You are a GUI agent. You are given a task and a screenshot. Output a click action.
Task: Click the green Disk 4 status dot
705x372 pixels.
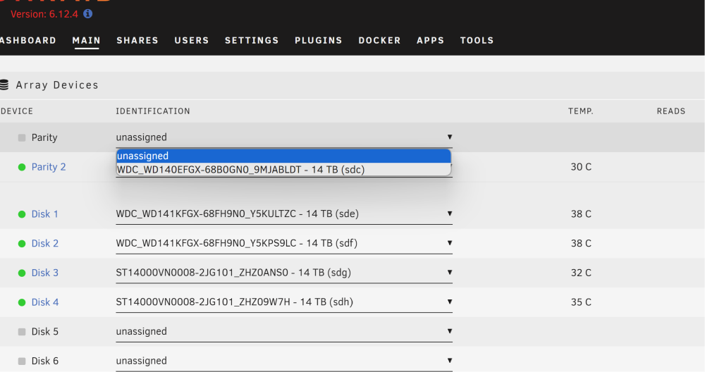(22, 302)
